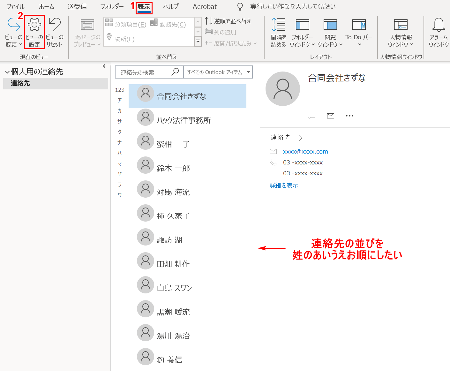This screenshot has width=450, height=371.
Task: Collapse the 個人用の連絡先 group
Action: (7, 72)
